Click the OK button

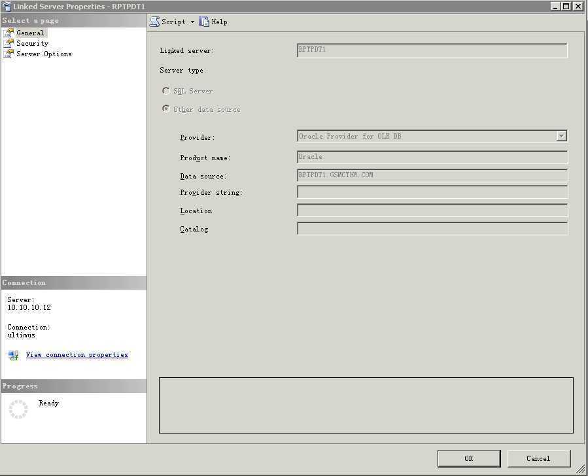(x=469, y=458)
